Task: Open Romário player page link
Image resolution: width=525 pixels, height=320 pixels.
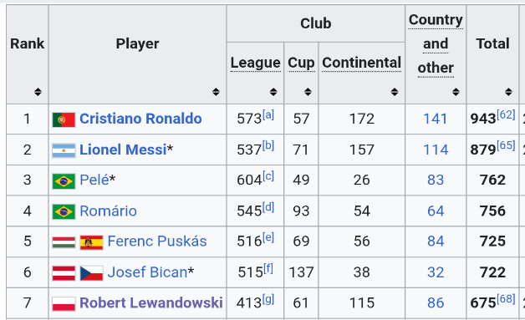Action: pyautogui.click(x=108, y=211)
